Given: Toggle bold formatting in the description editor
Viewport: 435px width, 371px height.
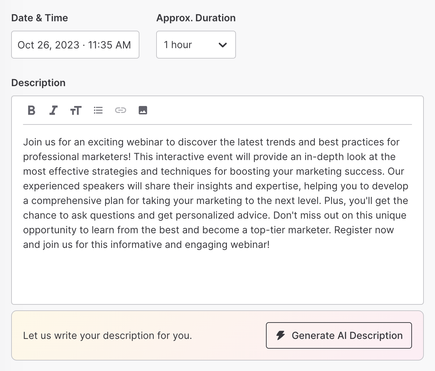Looking at the screenshot, I should tap(31, 111).
